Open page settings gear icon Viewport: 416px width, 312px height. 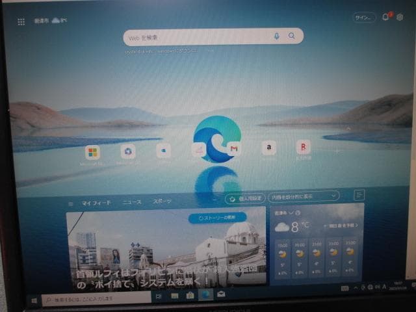[400, 18]
